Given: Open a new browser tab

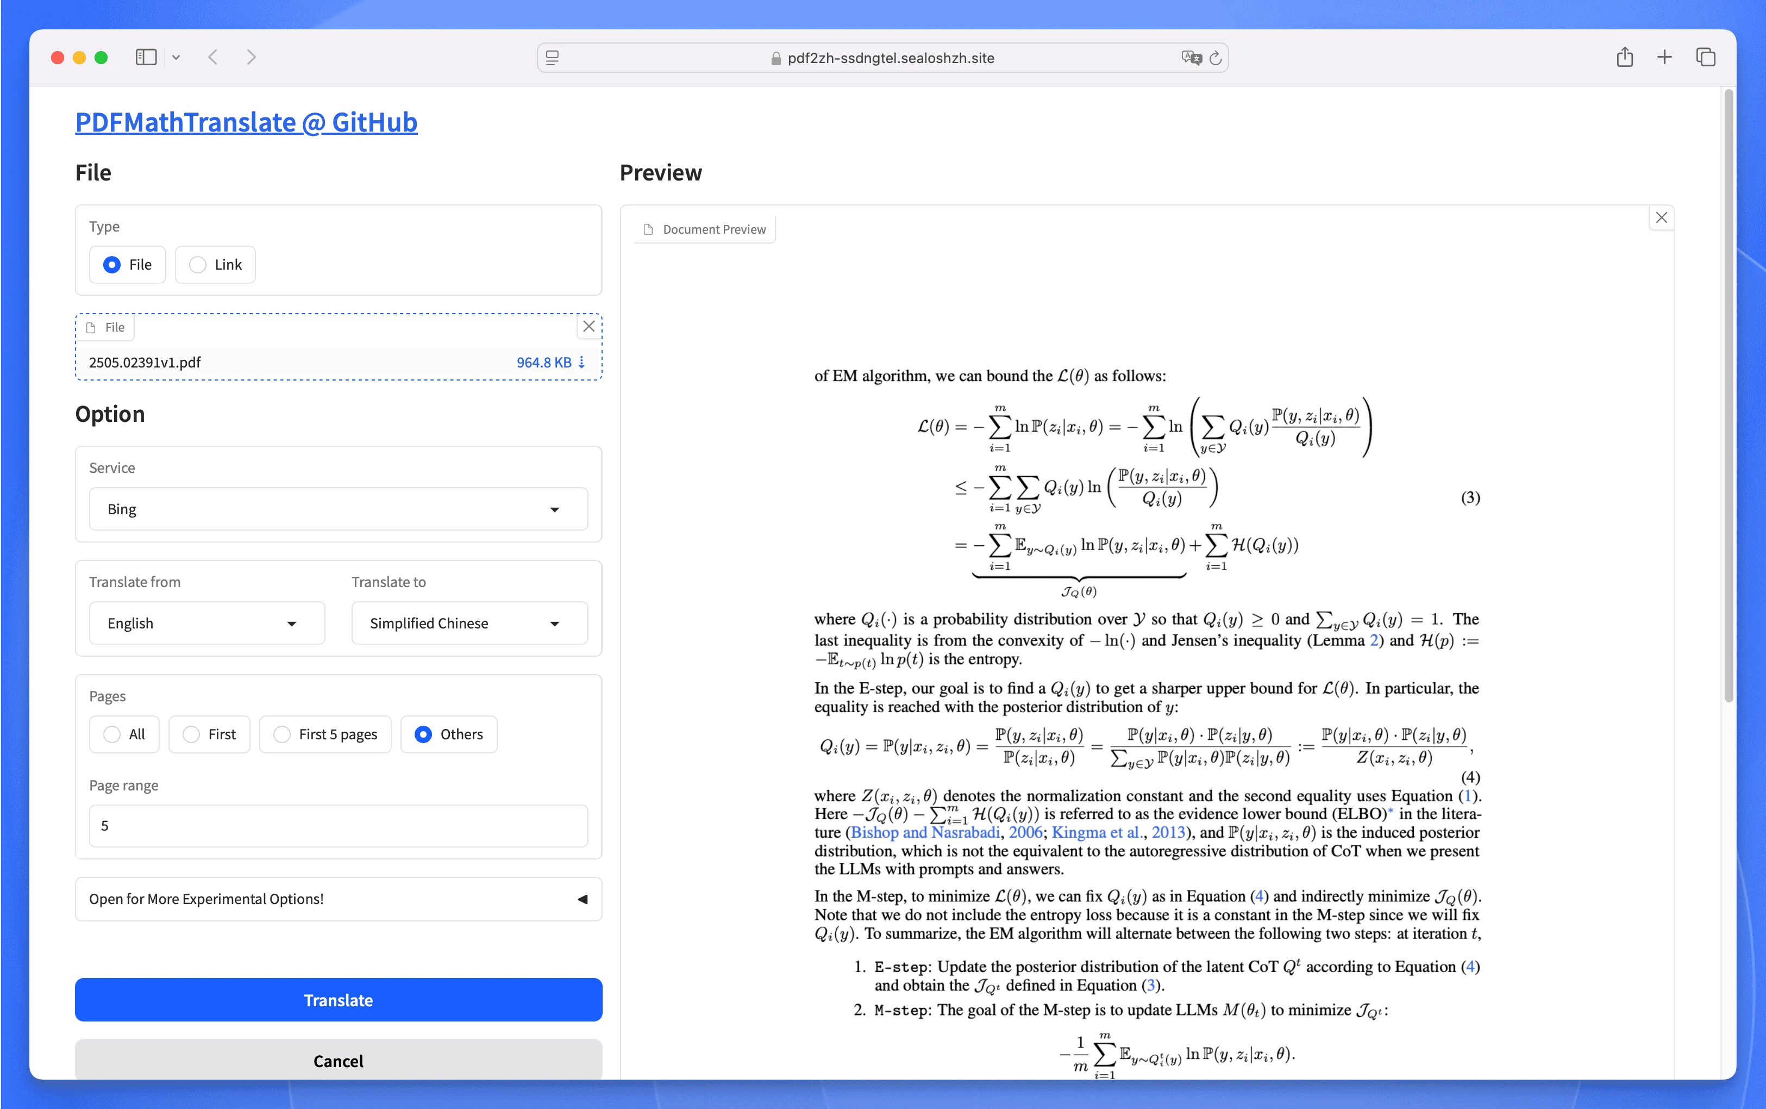Looking at the screenshot, I should 1663,57.
